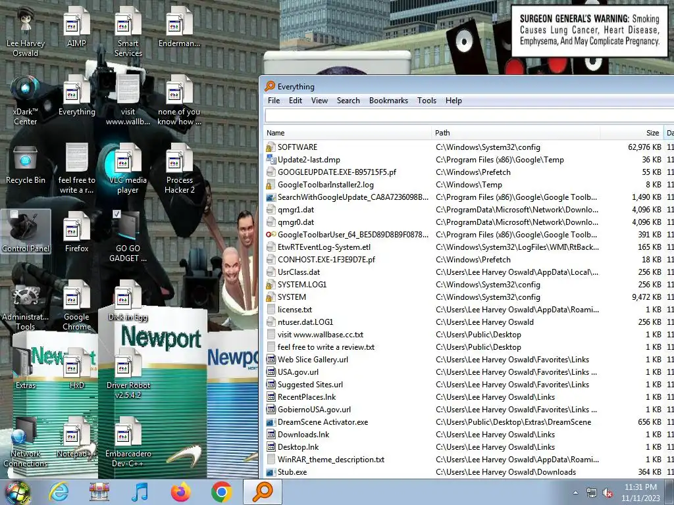Select USA.gov.url in results
The image size is (674, 505).
(469, 372)
